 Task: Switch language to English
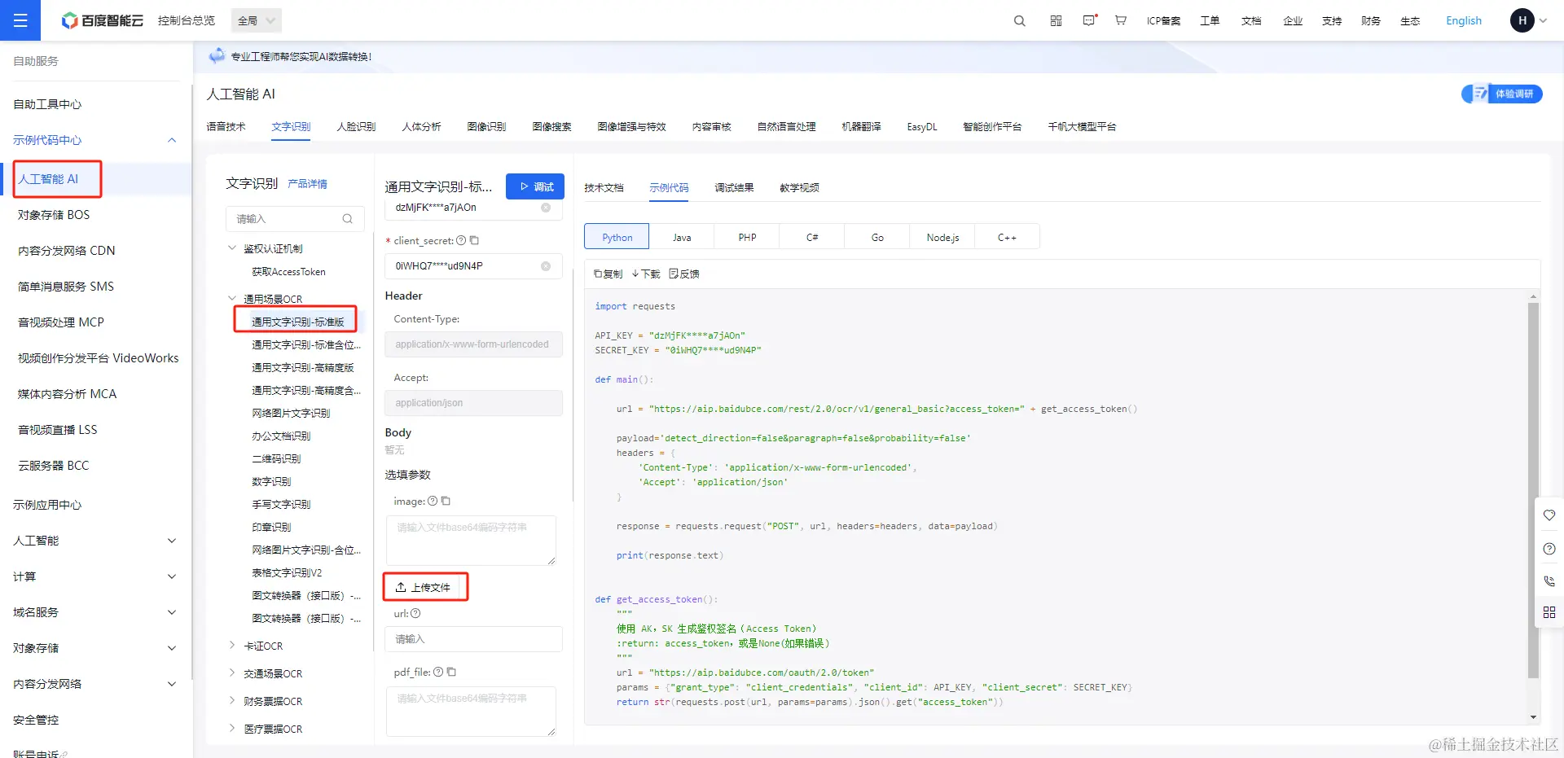(x=1464, y=20)
